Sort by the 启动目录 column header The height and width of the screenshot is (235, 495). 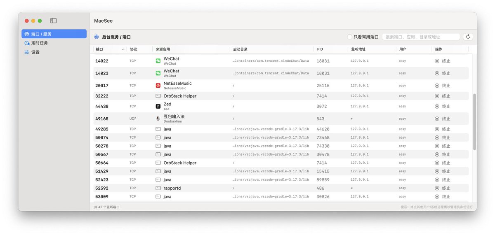(x=240, y=49)
